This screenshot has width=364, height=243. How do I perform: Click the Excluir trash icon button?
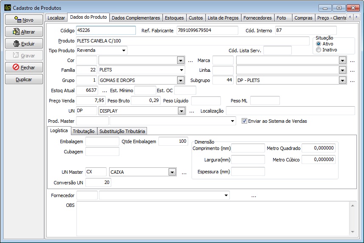(x=17, y=43)
